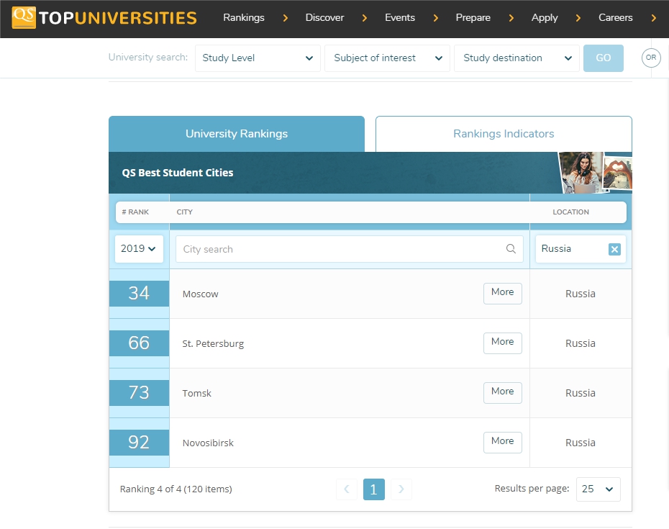
Task: Expand the arrow next to Apply
Action: click(x=578, y=18)
